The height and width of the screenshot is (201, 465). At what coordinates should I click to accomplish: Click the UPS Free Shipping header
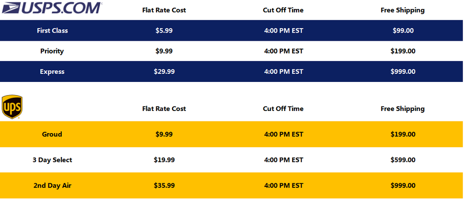click(x=402, y=109)
